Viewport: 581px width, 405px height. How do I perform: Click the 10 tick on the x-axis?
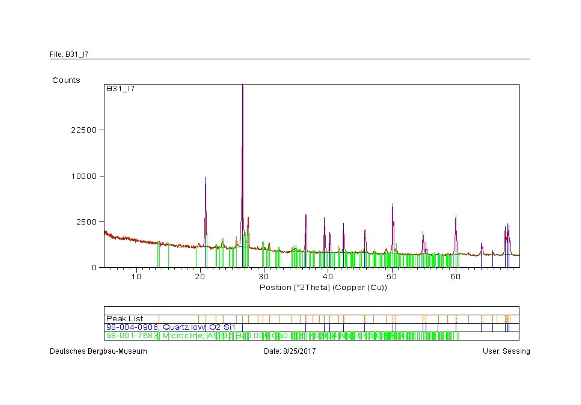pos(136,276)
